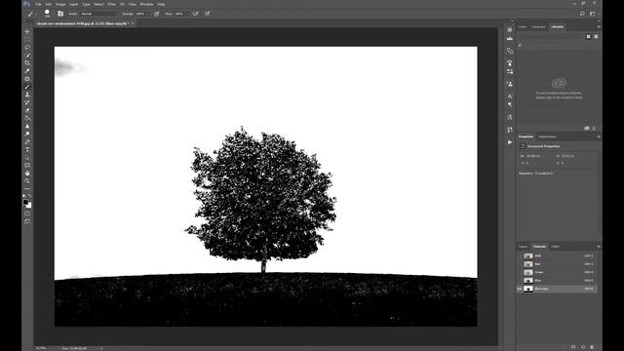This screenshot has width=624, height=351.
Task: Select the Green channel row
Action: (557, 273)
